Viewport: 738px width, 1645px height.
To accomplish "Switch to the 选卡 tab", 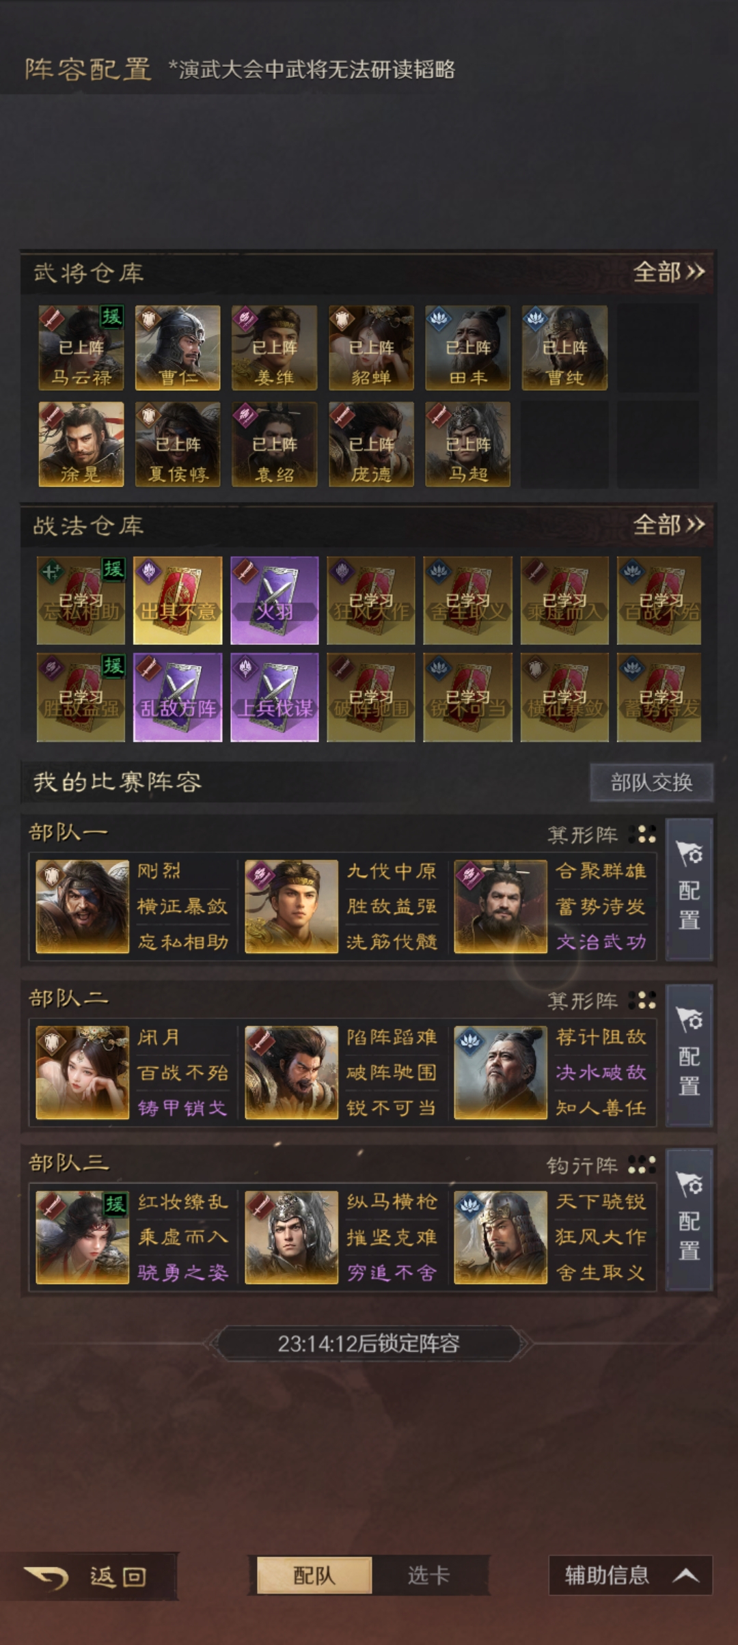I will point(429,1575).
